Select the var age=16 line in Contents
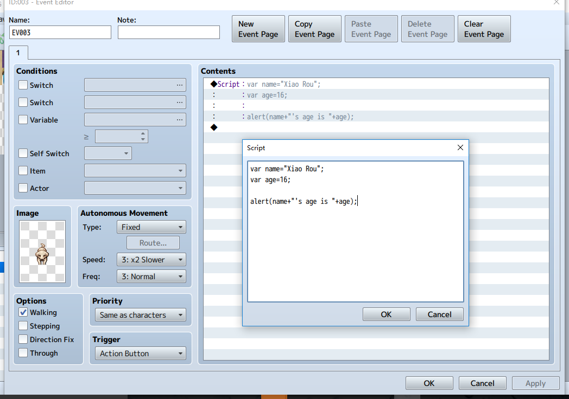Image resolution: width=569 pixels, height=399 pixels. (376, 95)
